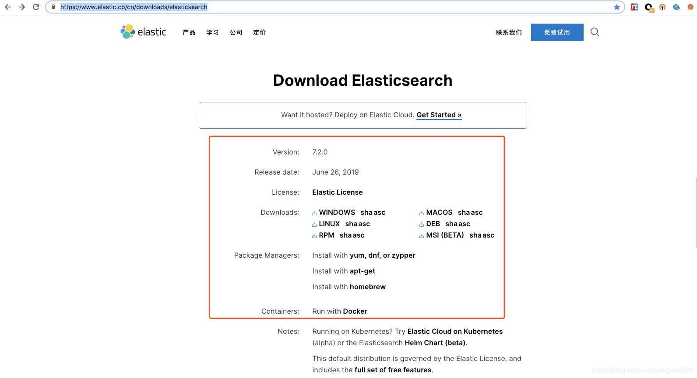Open the apt-get install link

363,271
